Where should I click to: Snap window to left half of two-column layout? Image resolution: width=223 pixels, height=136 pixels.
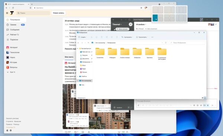(155, 10)
